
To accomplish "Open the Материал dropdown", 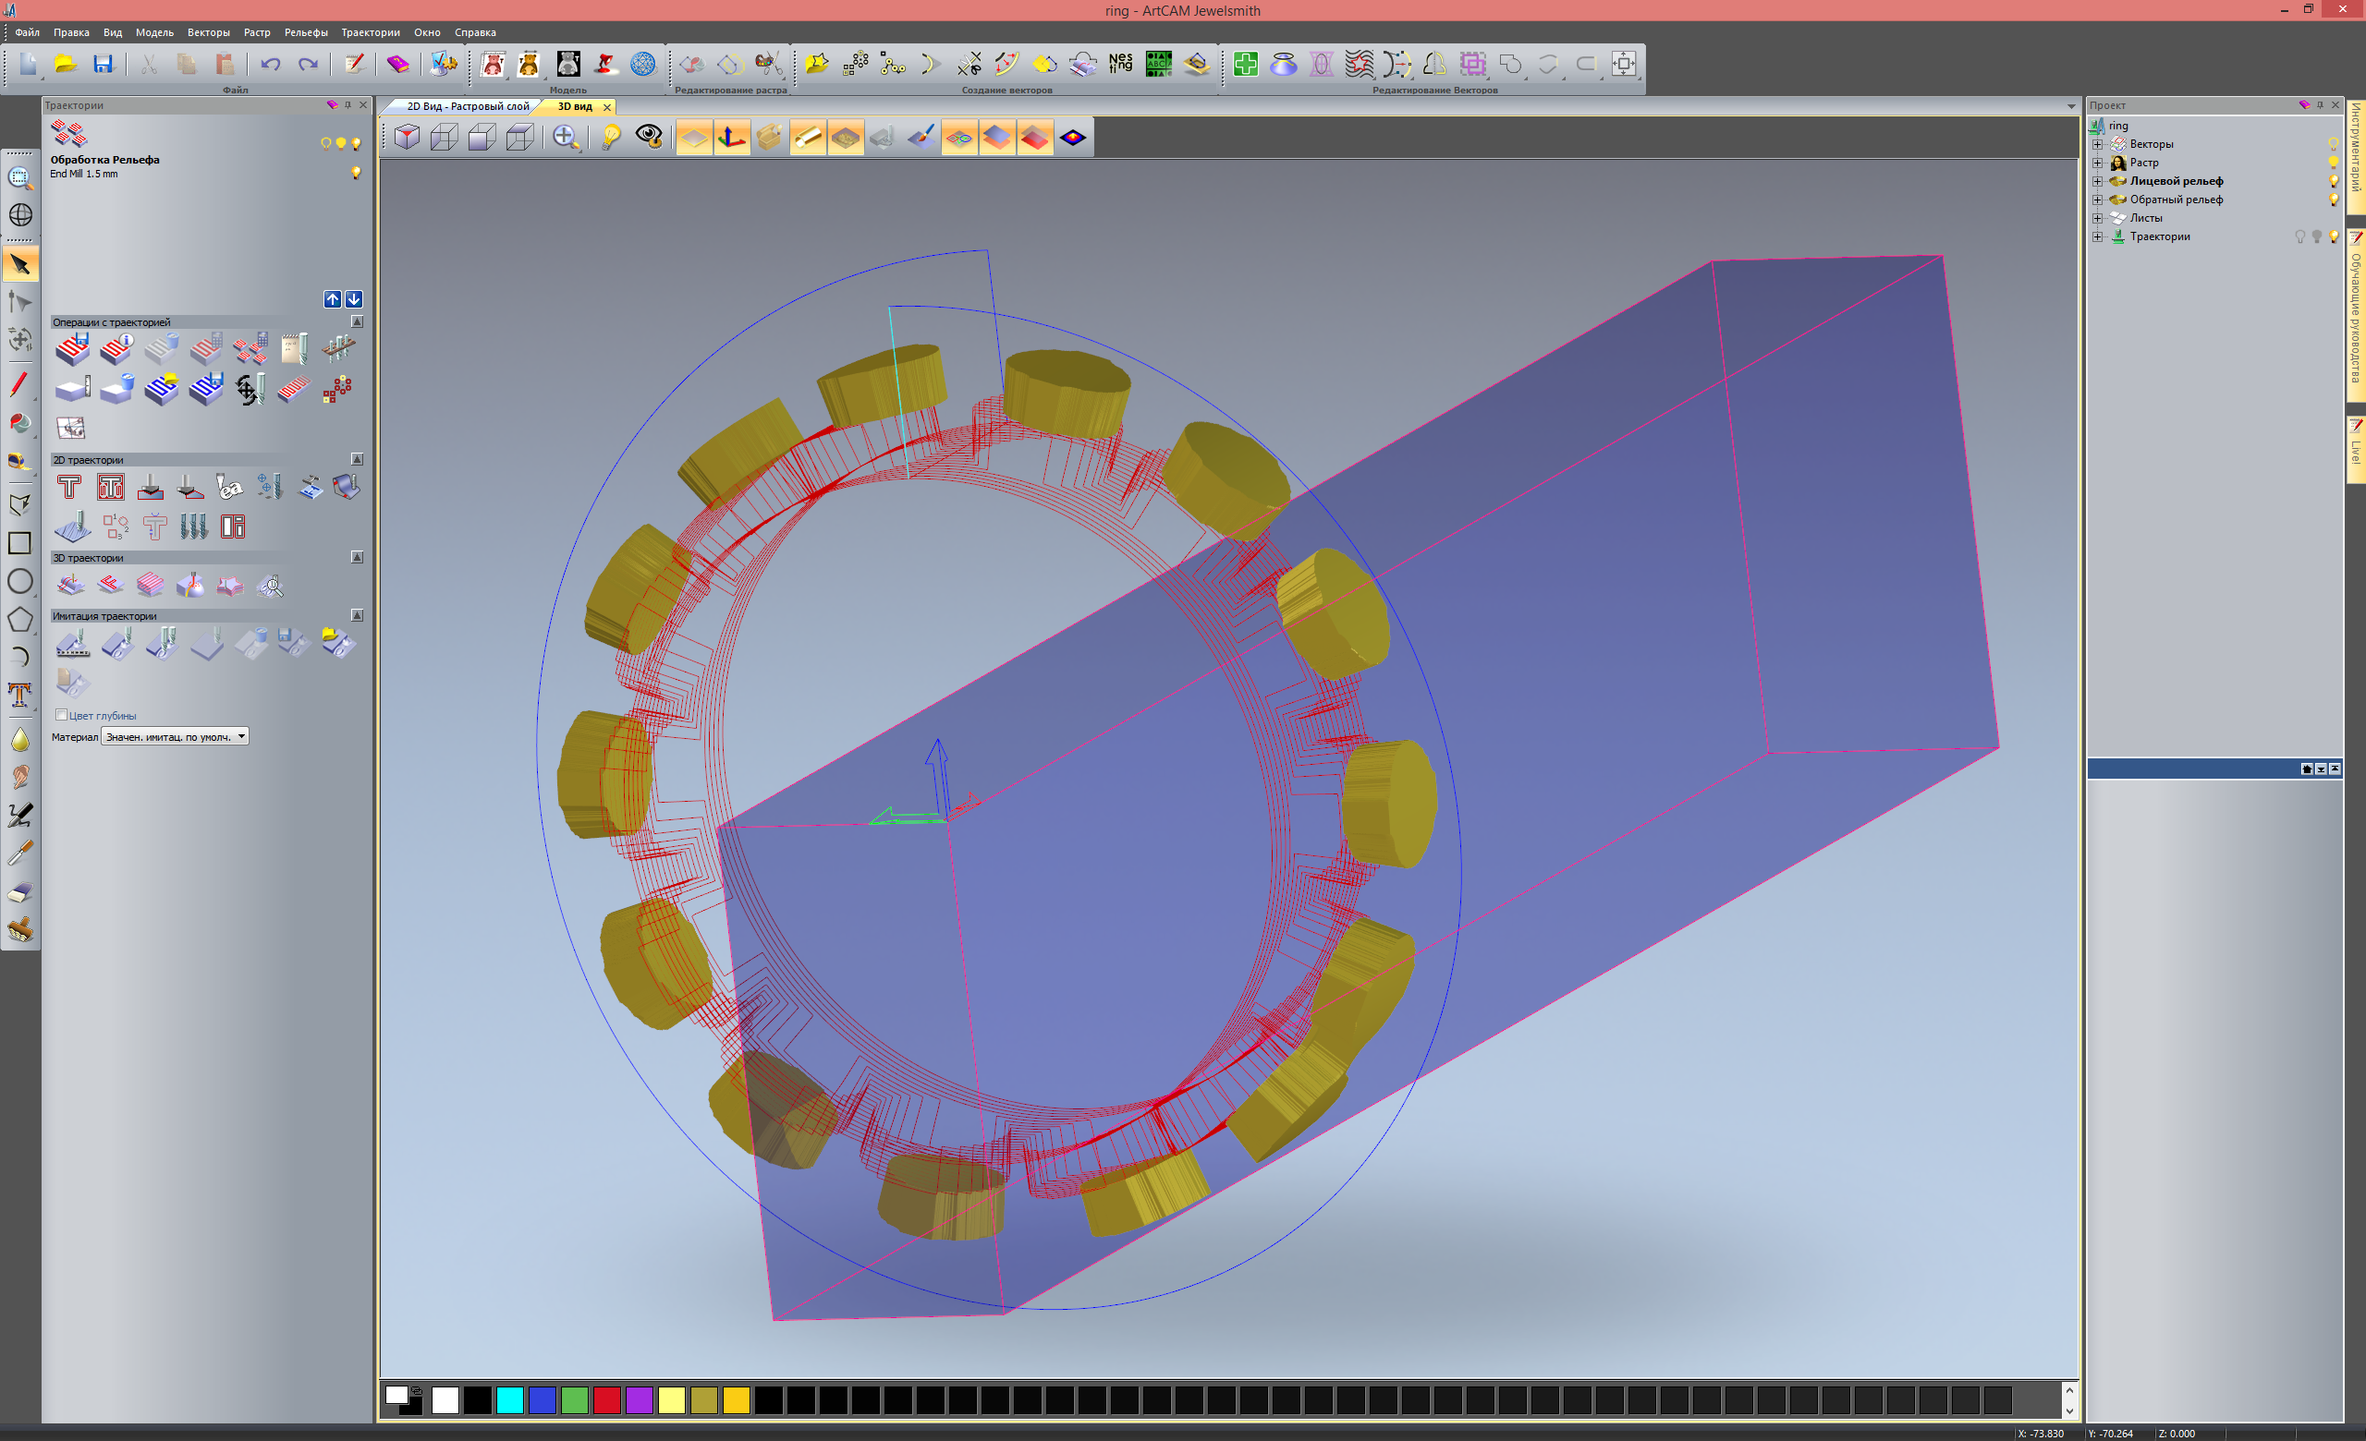I will coord(241,736).
